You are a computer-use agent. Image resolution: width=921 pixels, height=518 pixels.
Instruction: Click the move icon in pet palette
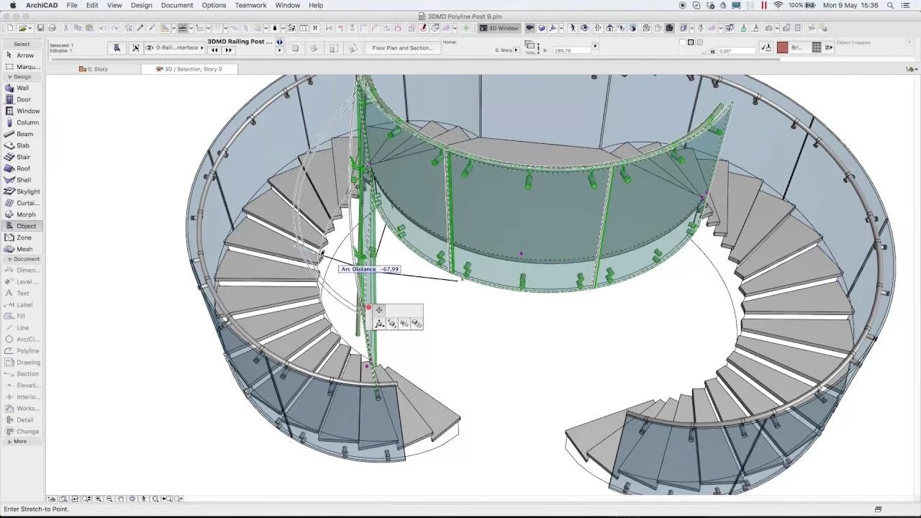(x=379, y=310)
